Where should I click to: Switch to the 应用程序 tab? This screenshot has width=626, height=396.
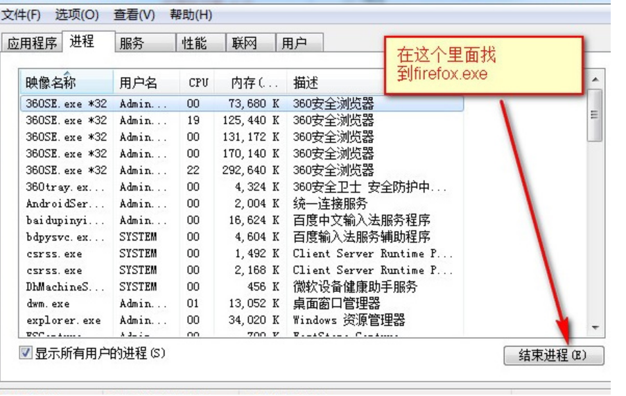tap(32, 44)
